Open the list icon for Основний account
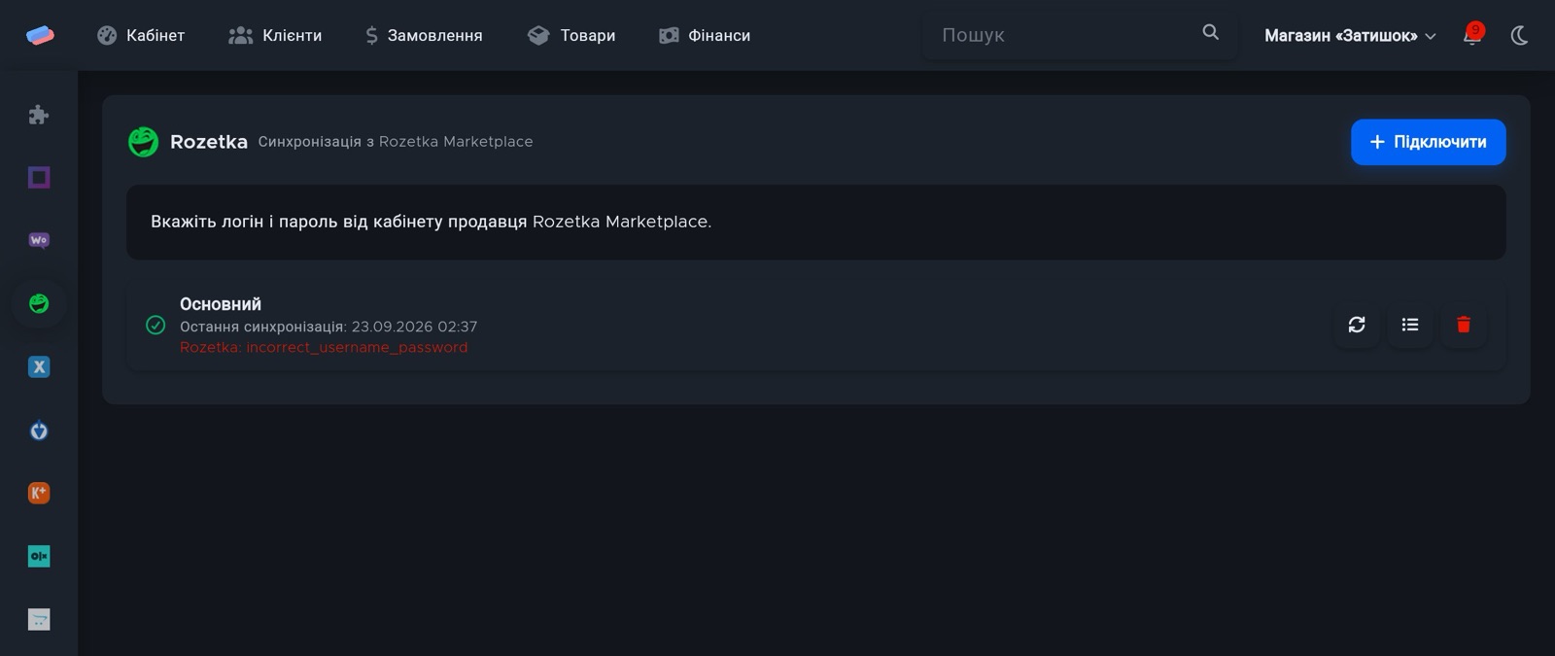Image resolution: width=1555 pixels, height=656 pixels. [1410, 325]
